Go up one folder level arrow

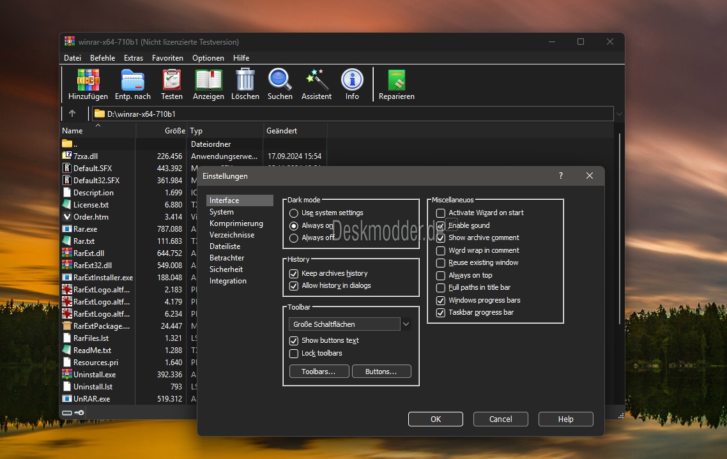point(72,114)
